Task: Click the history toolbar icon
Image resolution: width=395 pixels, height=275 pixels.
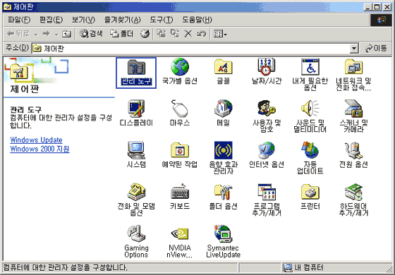Action: [x=145, y=34]
